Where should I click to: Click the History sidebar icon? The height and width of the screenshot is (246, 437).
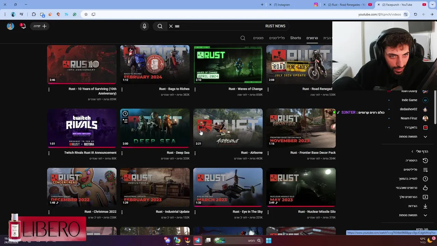coord(425,160)
